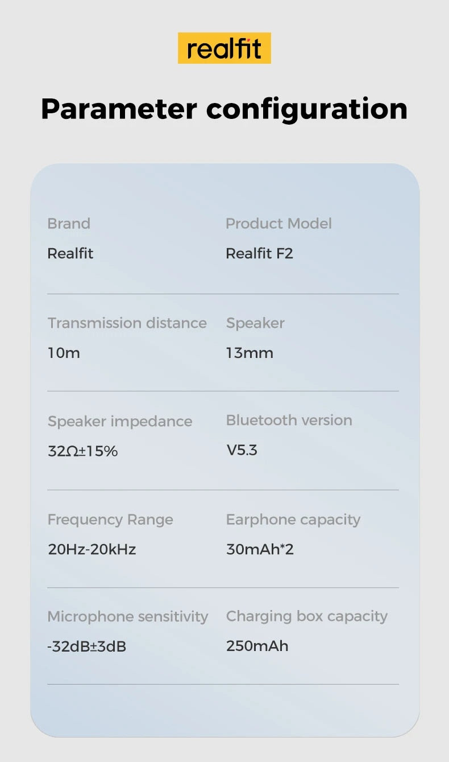Click the Earphone capacity label

(293, 520)
